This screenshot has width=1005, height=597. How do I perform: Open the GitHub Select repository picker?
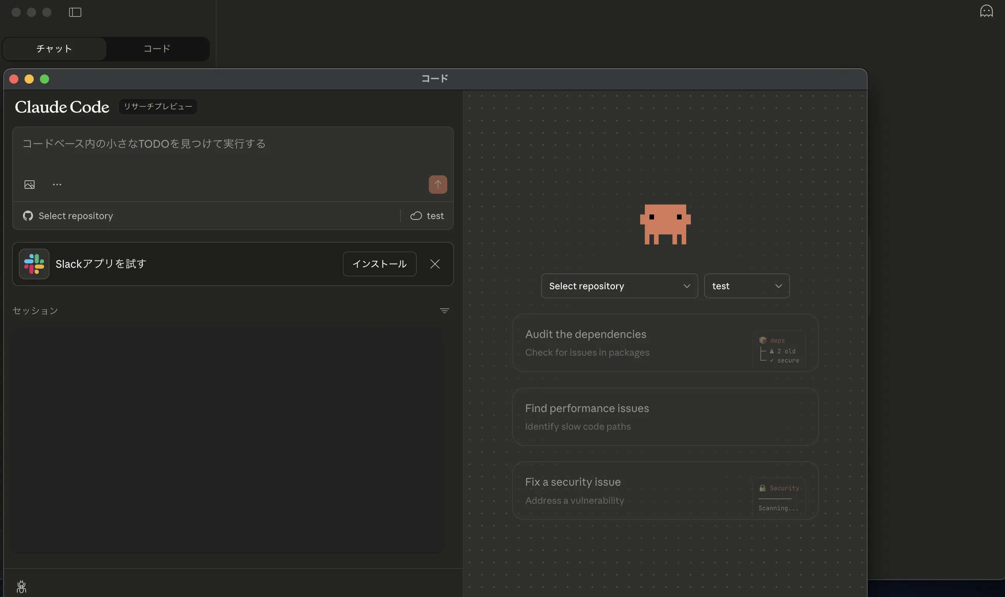pyautogui.click(x=68, y=216)
